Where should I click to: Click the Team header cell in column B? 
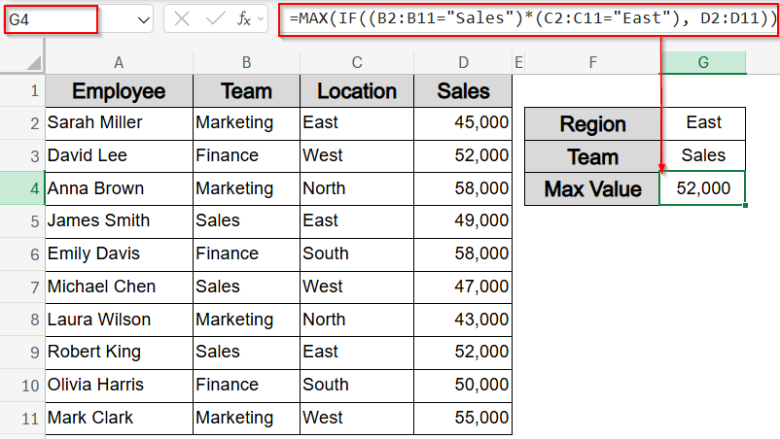coord(246,91)
